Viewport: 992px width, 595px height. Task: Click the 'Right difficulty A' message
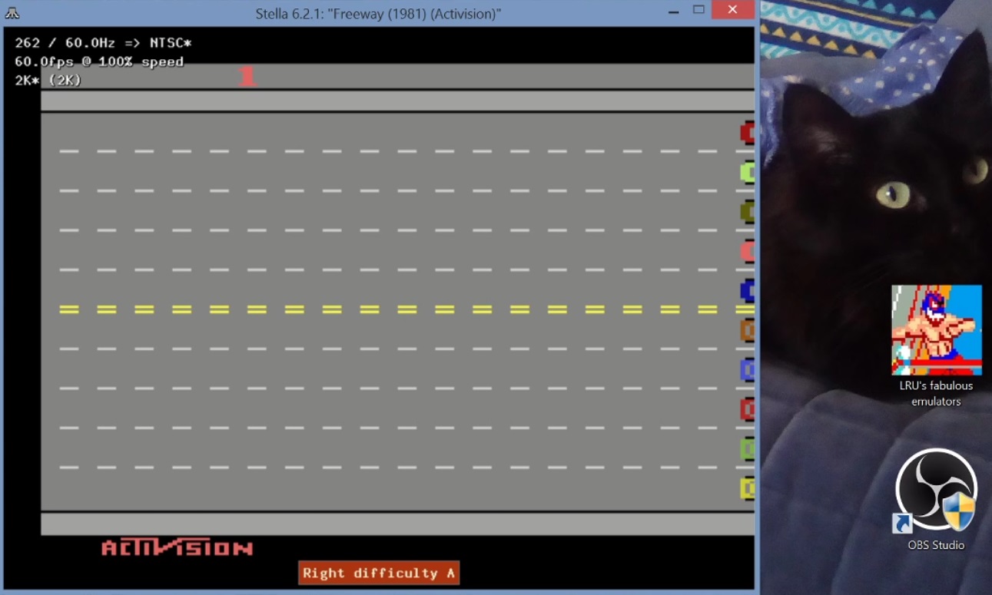point(379,573)
